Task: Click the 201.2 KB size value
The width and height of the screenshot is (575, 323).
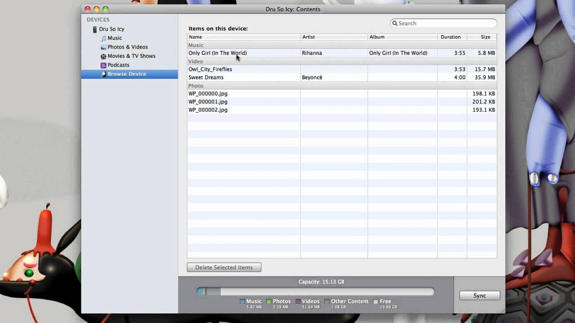Action: (x=484, y=102)
